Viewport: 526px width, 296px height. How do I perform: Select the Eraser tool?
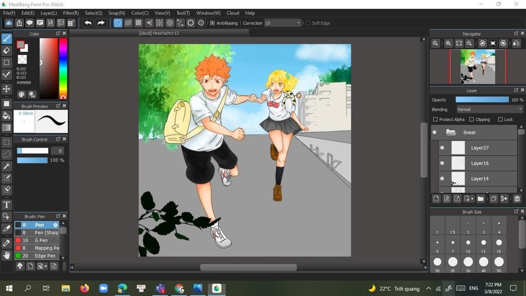pos(6,51)
